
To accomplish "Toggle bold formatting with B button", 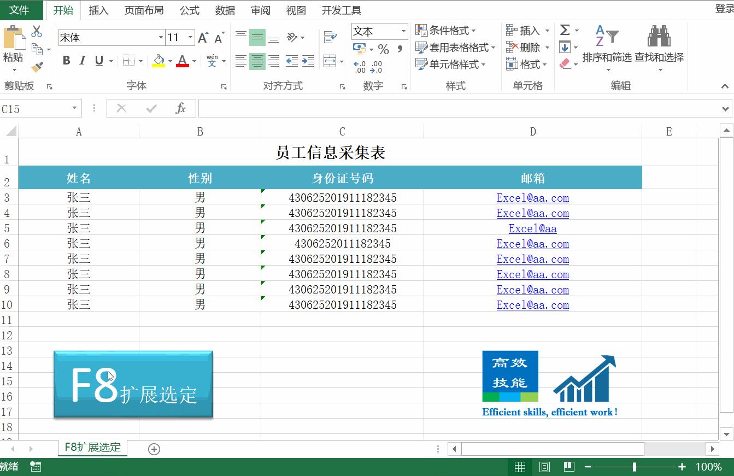I will 66,61.
